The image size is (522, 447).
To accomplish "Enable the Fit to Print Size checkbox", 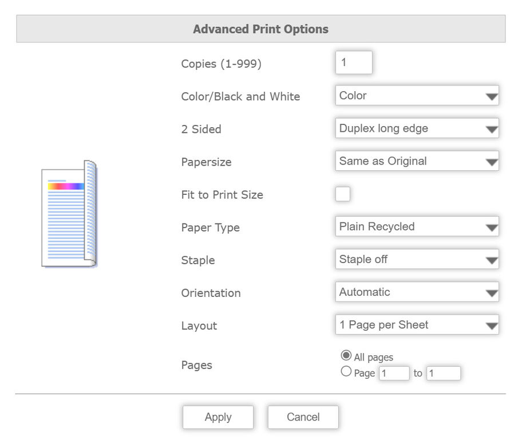I will click(343, 194).
